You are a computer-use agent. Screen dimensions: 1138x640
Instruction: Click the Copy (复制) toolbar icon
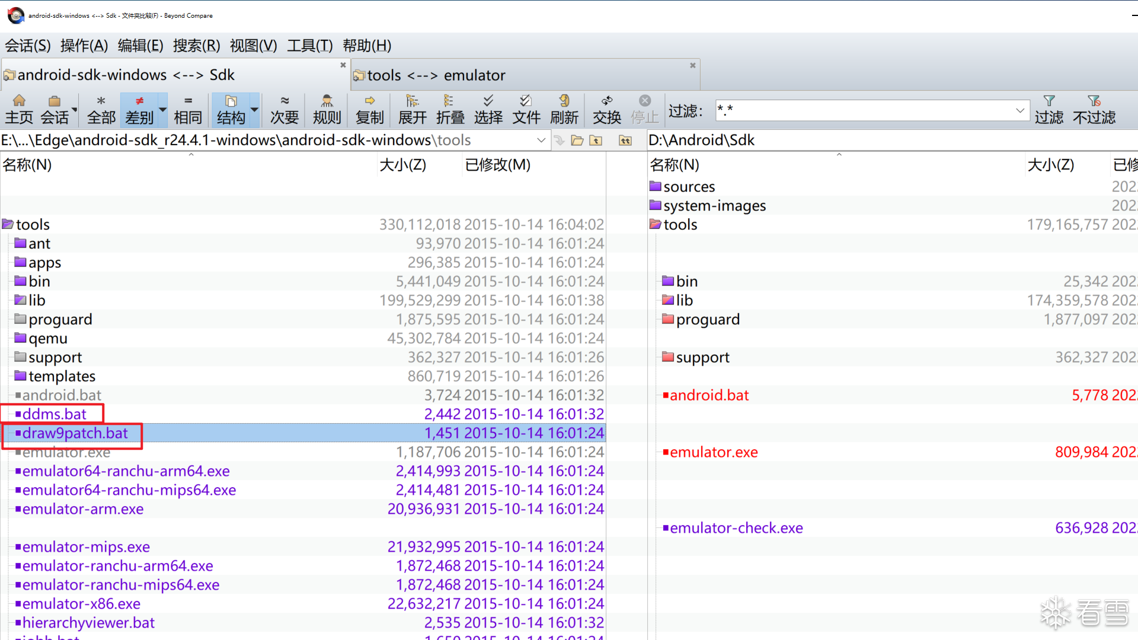[x=370, y=110]
